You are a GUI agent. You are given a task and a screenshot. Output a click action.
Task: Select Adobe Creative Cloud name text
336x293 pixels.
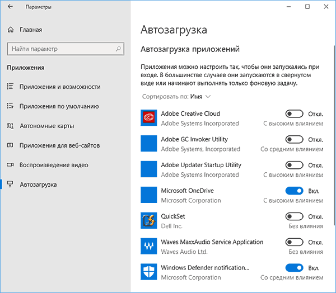190,114
